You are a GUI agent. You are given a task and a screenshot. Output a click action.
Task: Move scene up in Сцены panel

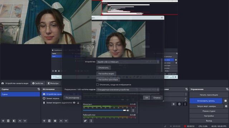(20, 121)
